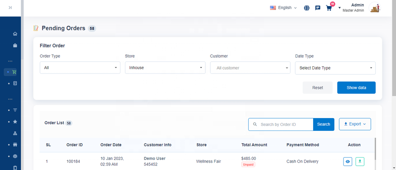The height and width of the screenshot is (170, 396).
Task: Select the green cart orders sidebar icon
Action: click(15, 72)
